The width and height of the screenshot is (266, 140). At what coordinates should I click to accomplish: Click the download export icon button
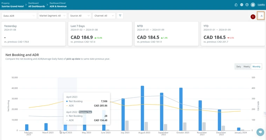(261, 16)
